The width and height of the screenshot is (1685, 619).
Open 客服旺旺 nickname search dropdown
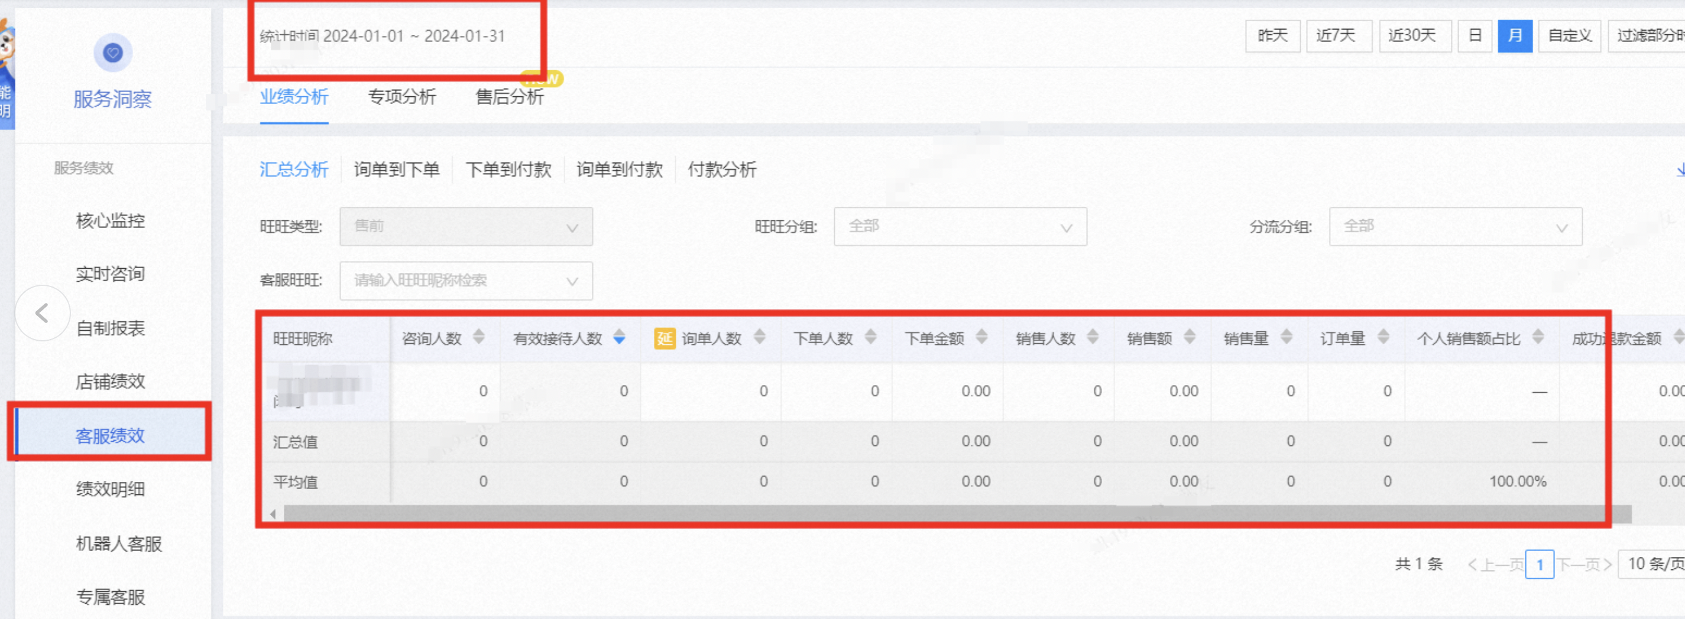point(466,281)
